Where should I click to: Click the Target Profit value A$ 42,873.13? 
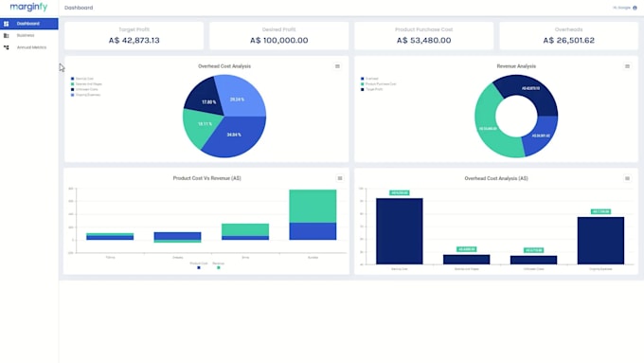134,41
